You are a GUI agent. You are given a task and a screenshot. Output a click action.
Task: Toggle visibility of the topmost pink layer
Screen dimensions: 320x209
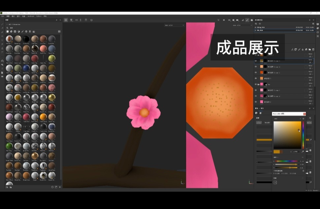pos(256,84)
